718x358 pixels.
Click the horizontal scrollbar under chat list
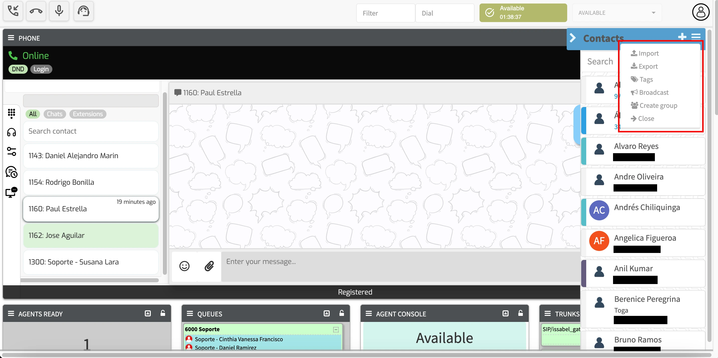tap(89, 280)
